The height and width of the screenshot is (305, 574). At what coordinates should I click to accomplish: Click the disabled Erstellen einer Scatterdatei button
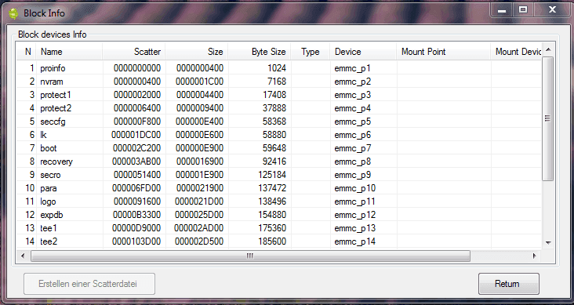(89, 284)
